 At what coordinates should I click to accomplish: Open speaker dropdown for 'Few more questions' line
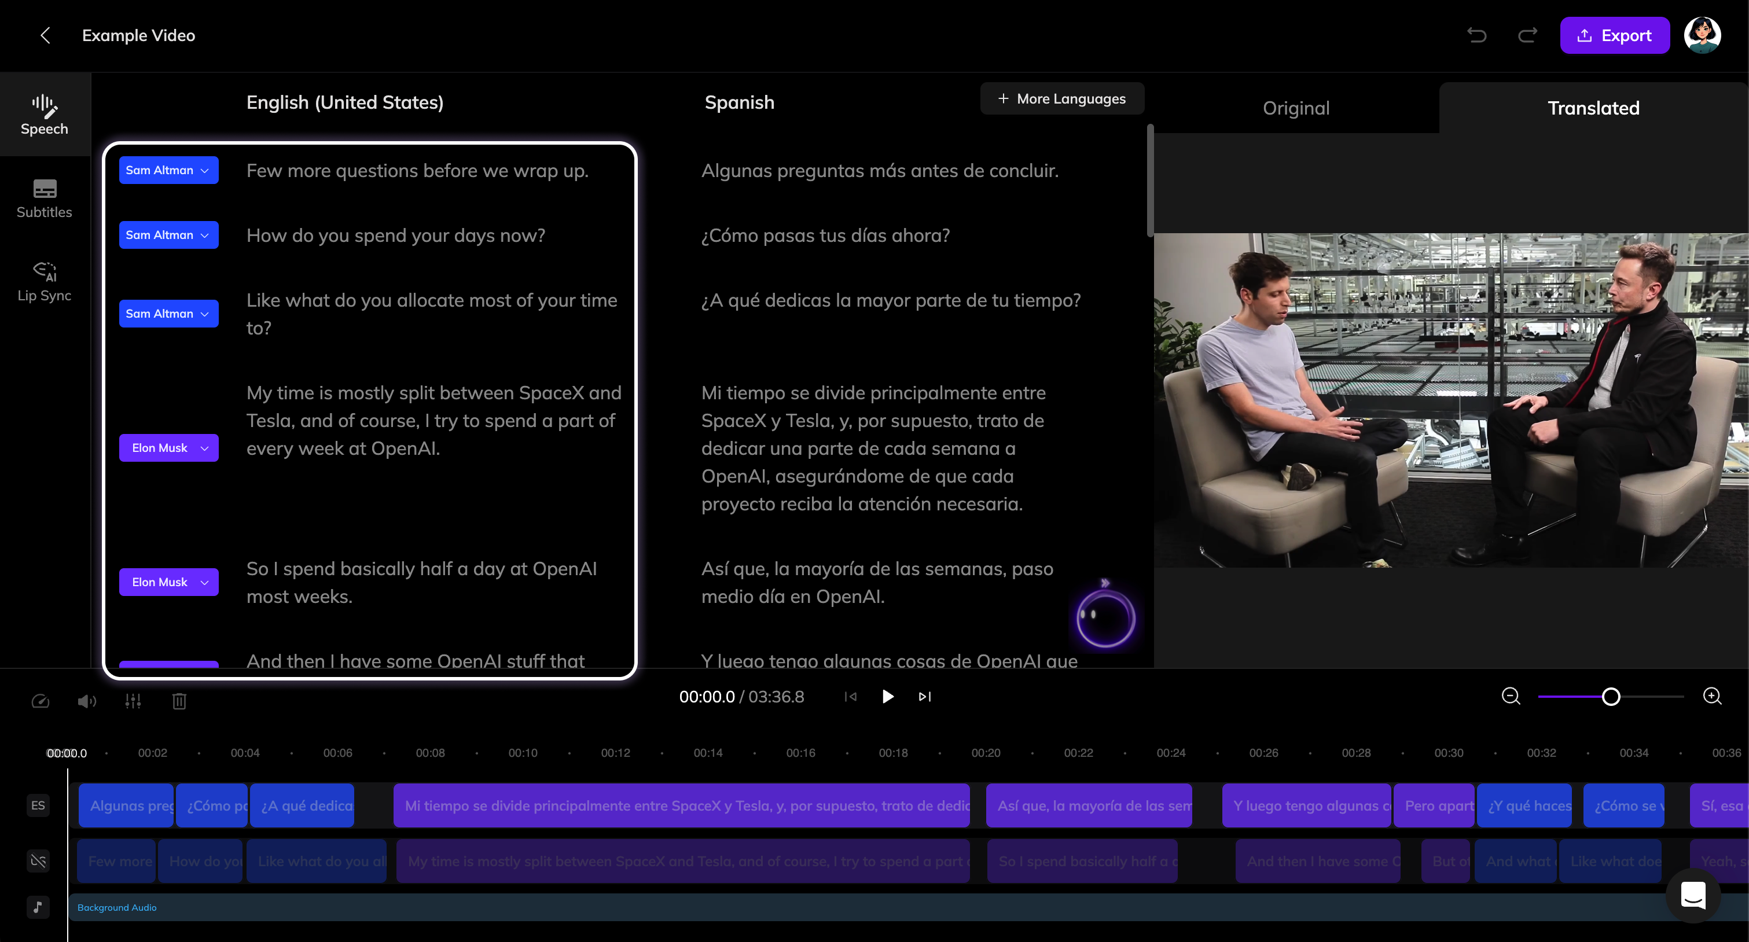pyautogui.click(x=168, y=170)
